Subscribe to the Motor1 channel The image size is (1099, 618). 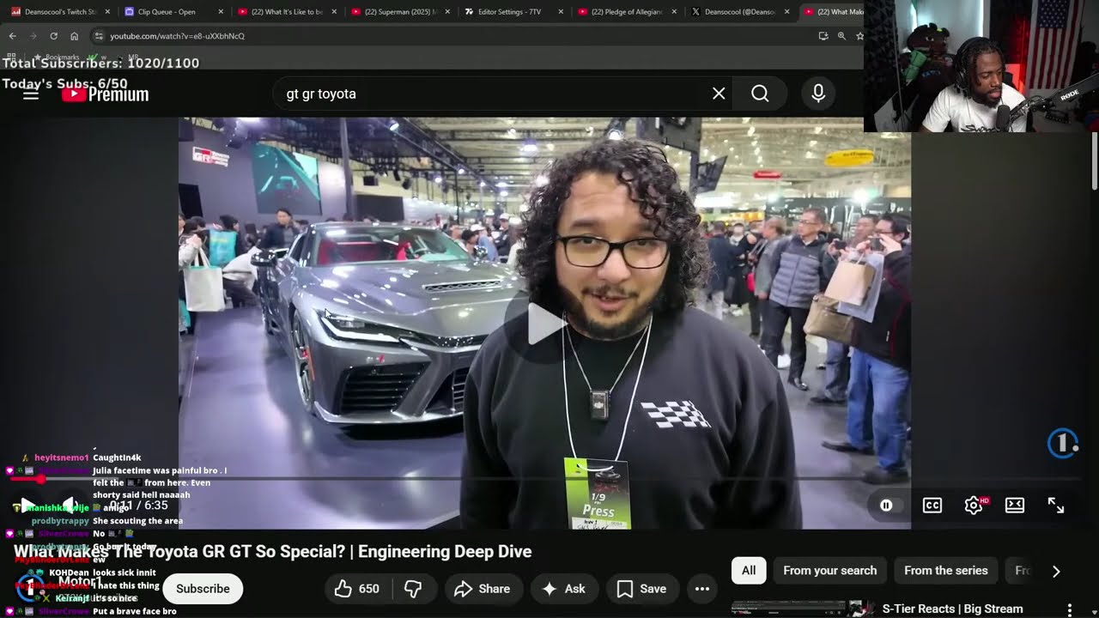(x=203, y=589)
